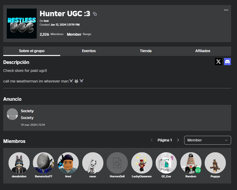Open RanumclusYT's avatar
237x190 pixels.
[x=43, y=163]
